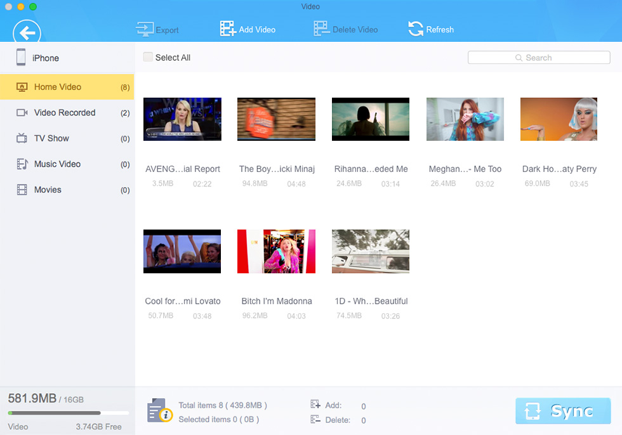Click the Delete Video icon
Screen dimensions: 622x435
click(321, 29)
